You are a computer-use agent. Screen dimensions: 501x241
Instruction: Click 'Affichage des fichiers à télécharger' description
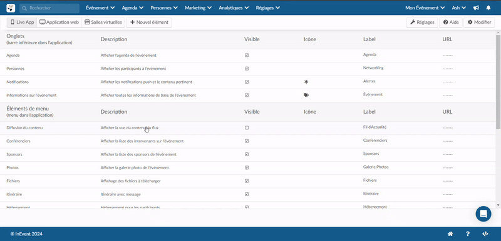130,181
